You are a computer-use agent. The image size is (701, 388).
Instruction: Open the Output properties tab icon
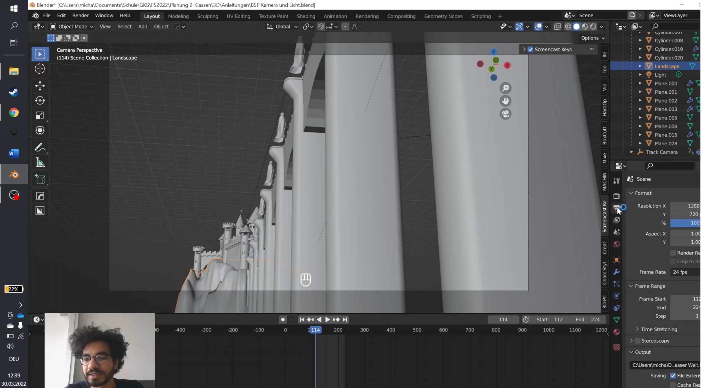[x=617, y=208]
